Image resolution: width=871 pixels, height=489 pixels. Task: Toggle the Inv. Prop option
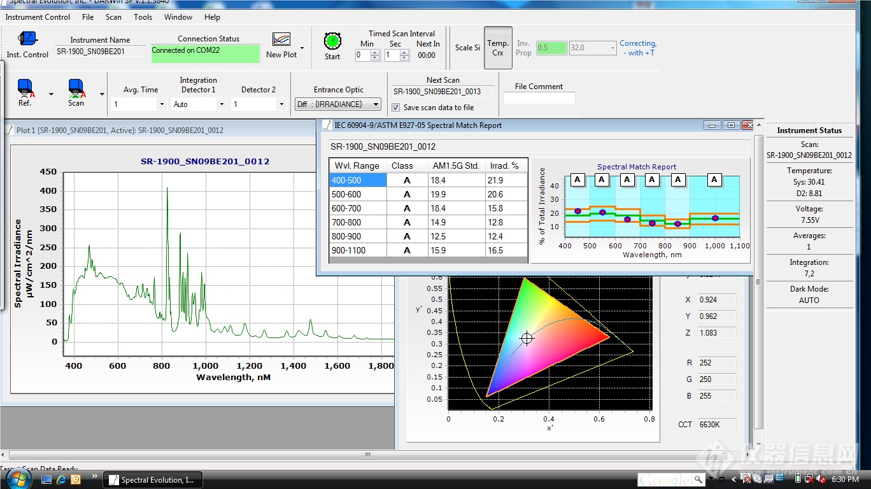[x=523, y=48]
